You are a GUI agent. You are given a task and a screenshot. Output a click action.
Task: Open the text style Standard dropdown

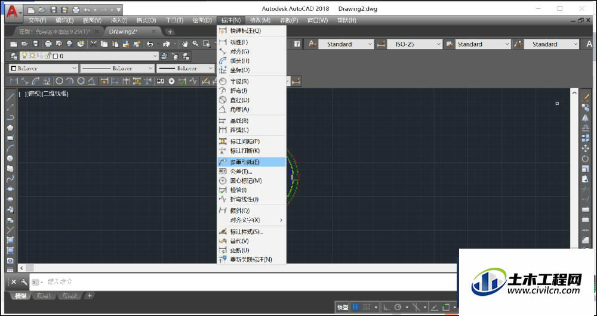[346, 44]
